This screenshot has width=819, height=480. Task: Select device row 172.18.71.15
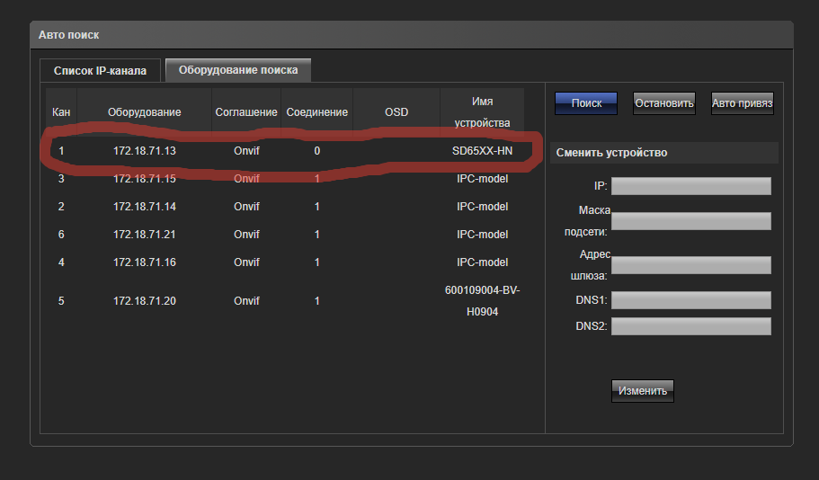[x=145, y=179]
